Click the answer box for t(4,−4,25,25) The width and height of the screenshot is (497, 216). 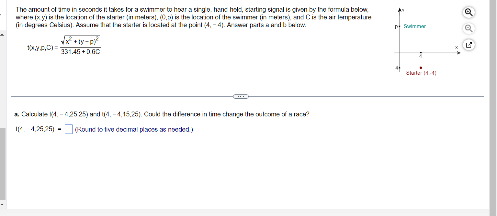coord(68,129)
